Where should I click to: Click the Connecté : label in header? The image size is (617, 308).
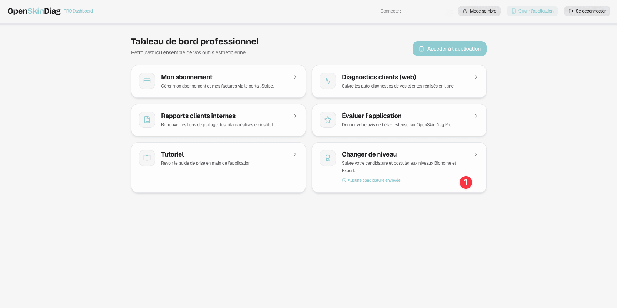tap(391, 11)
